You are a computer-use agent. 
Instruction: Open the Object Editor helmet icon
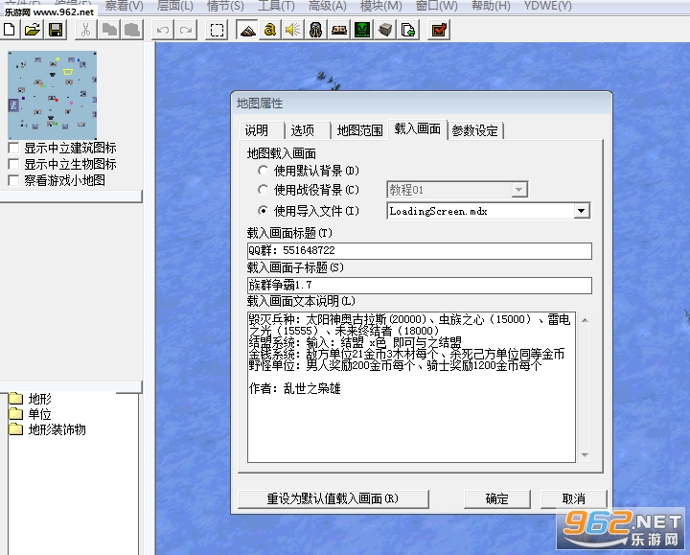pos(316,30)
